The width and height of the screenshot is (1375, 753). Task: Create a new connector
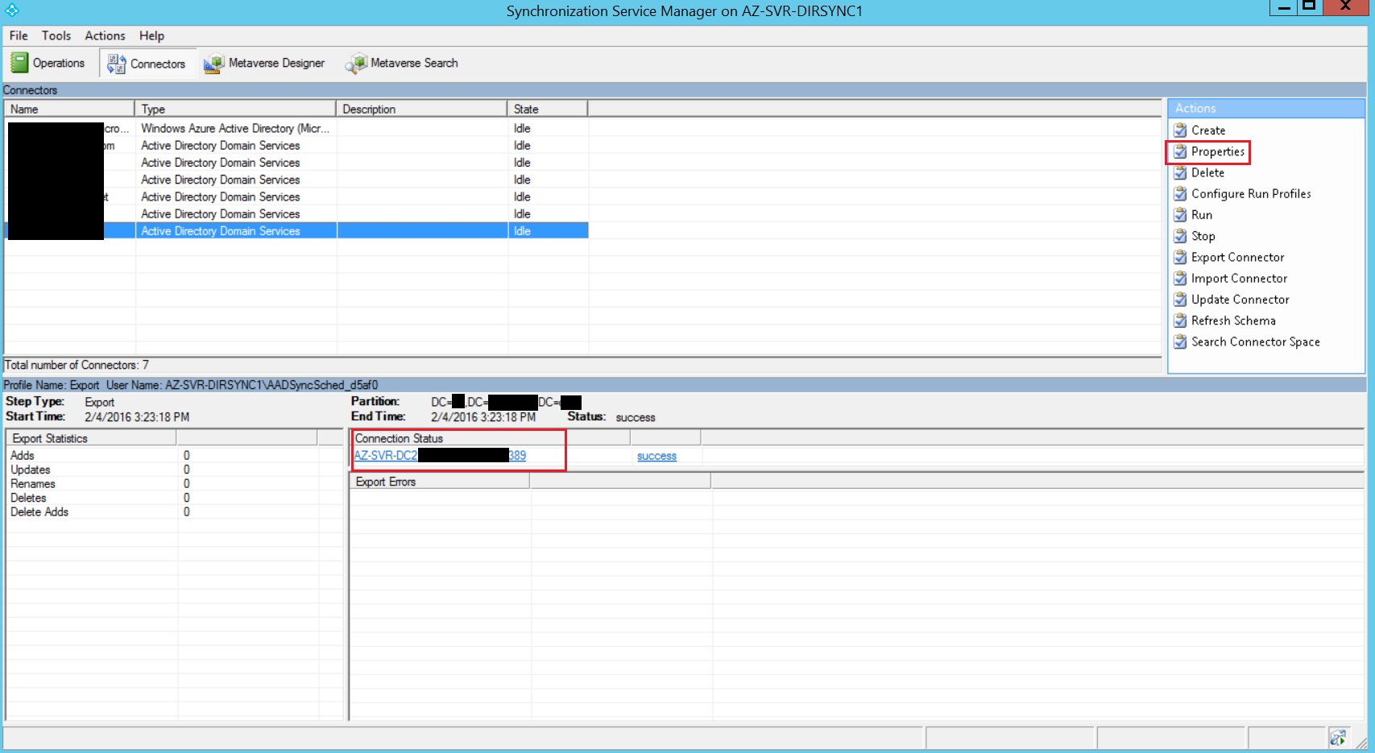pos(1206,130)
